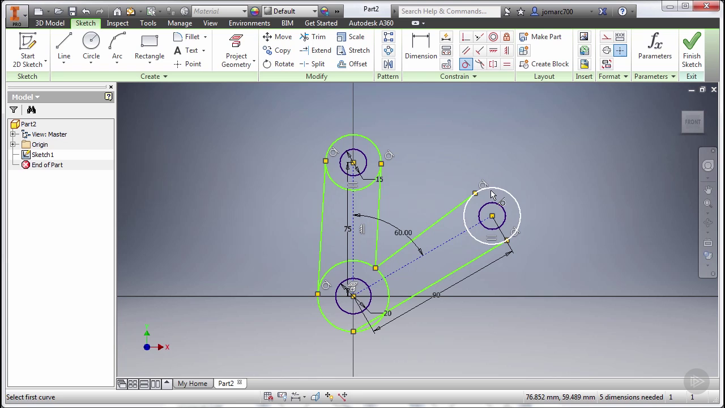Click the insert image icon

coord(584,37)
